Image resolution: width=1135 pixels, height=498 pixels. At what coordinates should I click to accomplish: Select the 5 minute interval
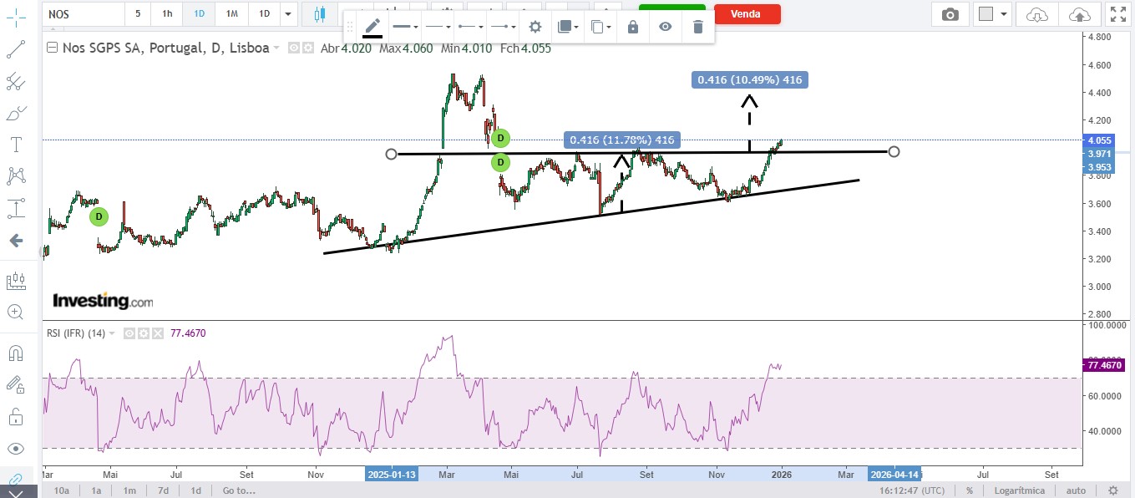(x=138, y=14)
